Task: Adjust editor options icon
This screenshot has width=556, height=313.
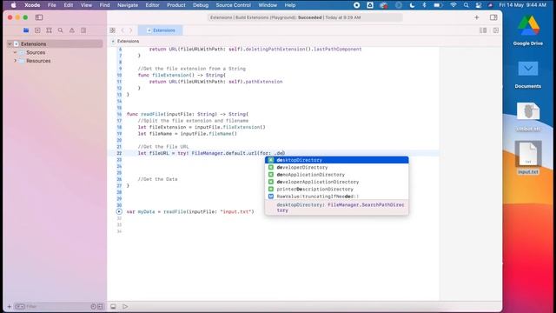Action: (483, 30)
